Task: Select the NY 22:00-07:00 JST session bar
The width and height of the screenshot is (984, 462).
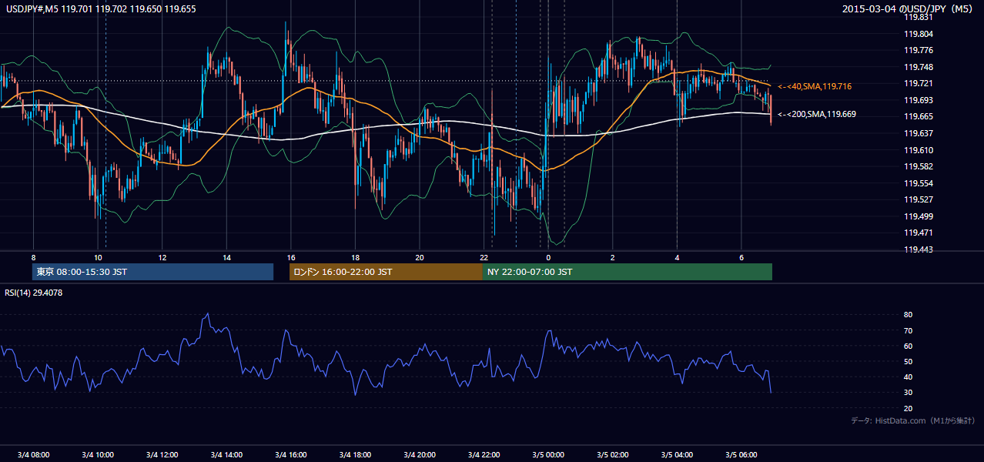Action: 628,272
